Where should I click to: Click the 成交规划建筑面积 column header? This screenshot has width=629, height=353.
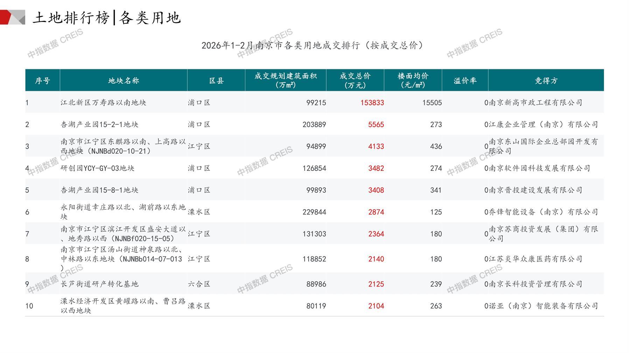click(286, 80)
